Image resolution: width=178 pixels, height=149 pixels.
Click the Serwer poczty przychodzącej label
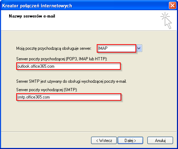click(62, 59)
